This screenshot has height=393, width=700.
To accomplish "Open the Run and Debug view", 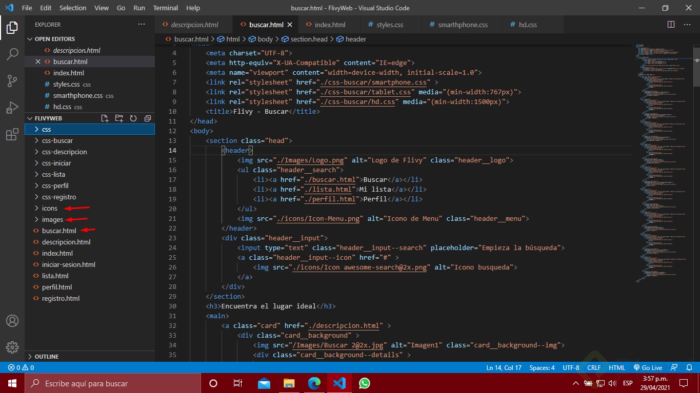I will 12,108.
